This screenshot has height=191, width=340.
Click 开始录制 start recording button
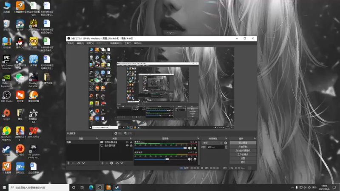tap(243, 146)
